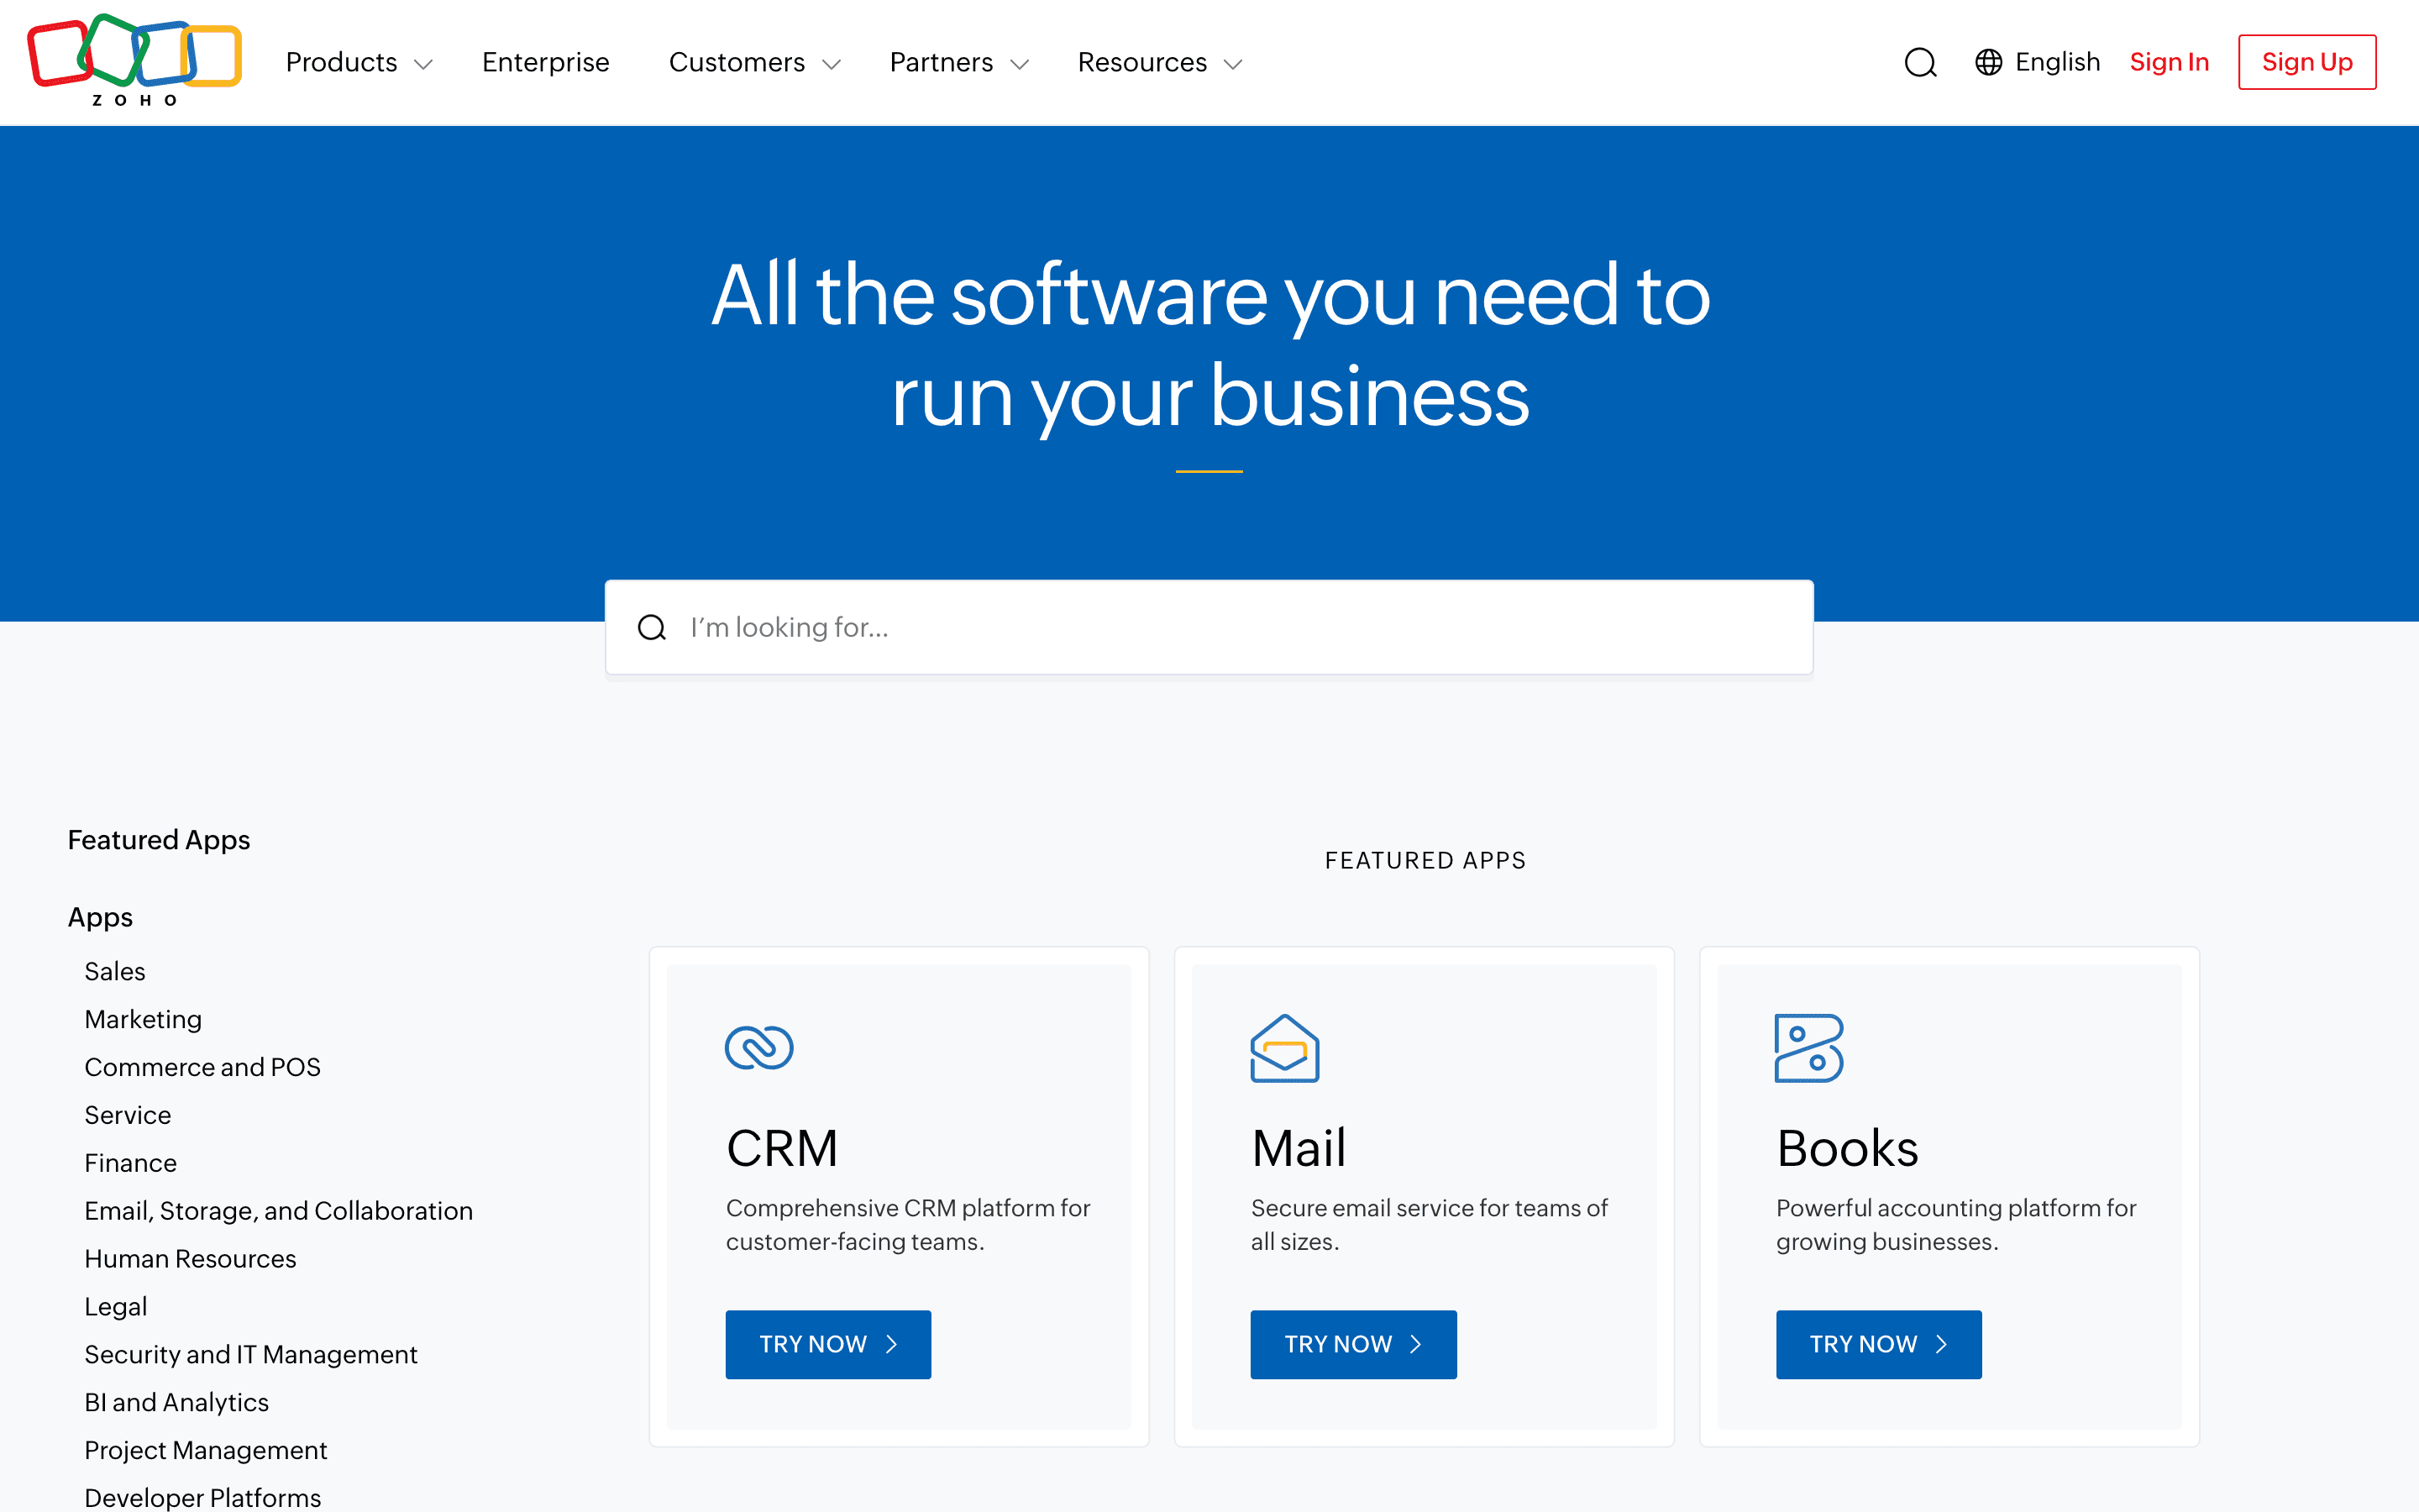Viewport: 2419px width, 1512px height.
Task: Click "Secure email service" description text
Action: [1430, 1225]
